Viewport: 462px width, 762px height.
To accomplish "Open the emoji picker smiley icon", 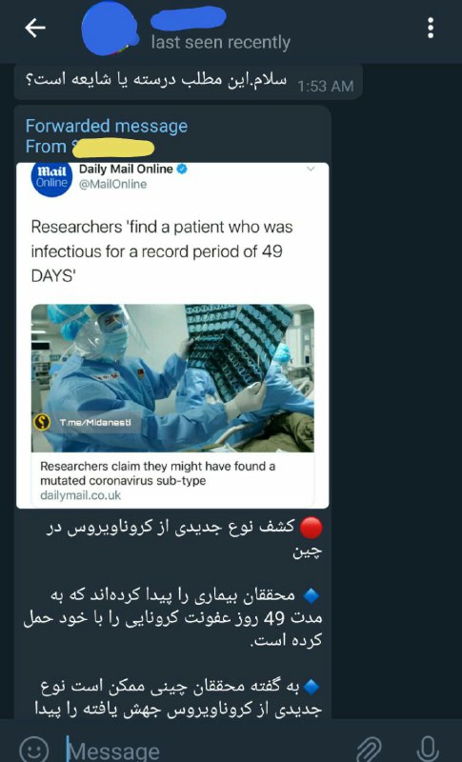I will coord(33,749).
